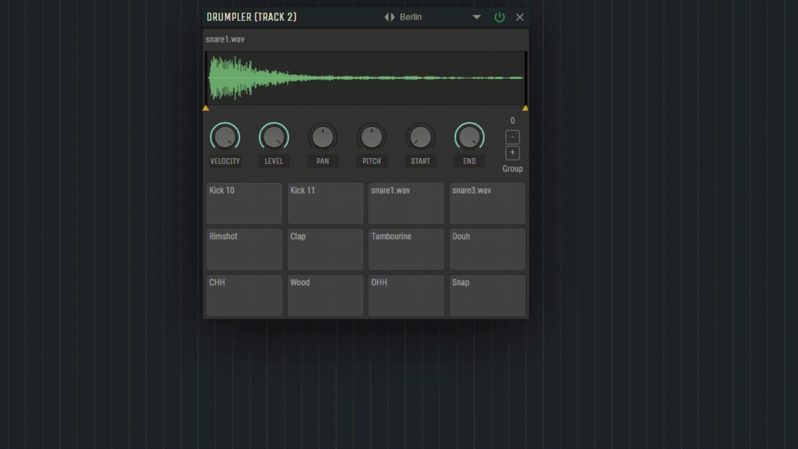Increase the Group value with the plus button
Viewport: 798px width, 449px height.
pos(512,152)
